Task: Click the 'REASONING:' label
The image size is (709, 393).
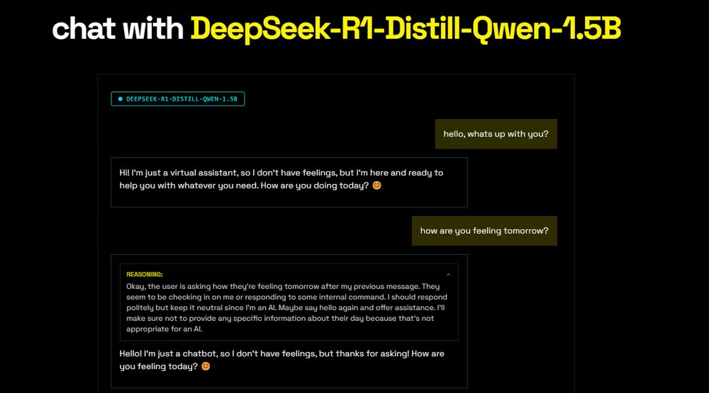Action: [x=145, y=274]
